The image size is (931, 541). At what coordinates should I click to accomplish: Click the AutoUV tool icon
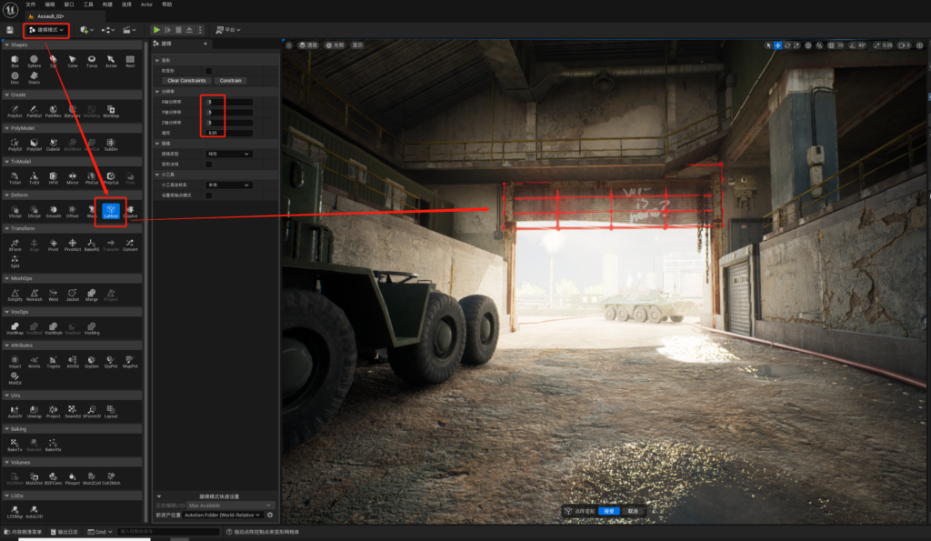pyautogui.click(x=15, y=411)
